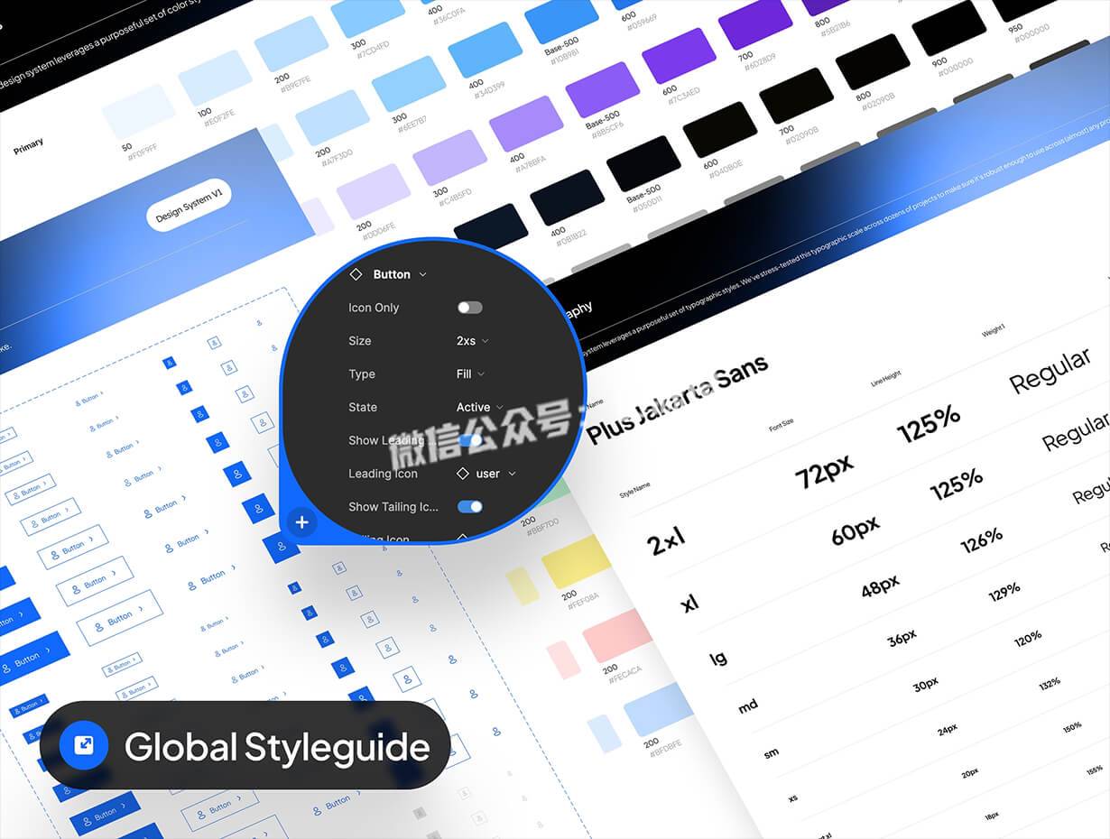
Task: Toggle the Icon Only switch
Action: (x=469, y=308)
